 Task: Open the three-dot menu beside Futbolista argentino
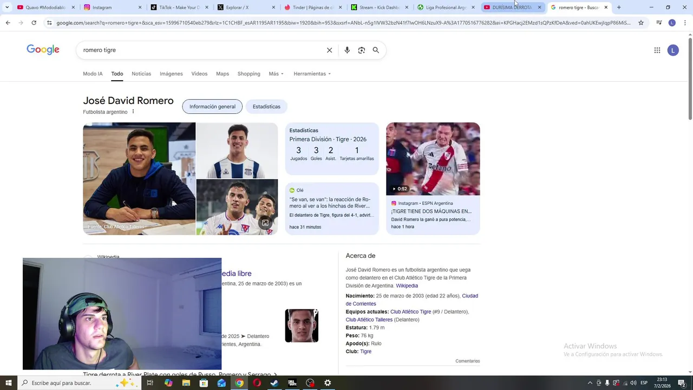tap(133, 112)
